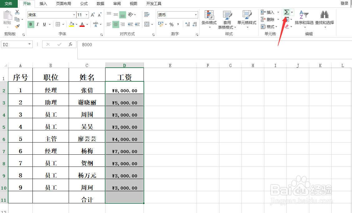
Task: Click the Paste (粘贴) clipboard icon
Action: coord(7,16)
